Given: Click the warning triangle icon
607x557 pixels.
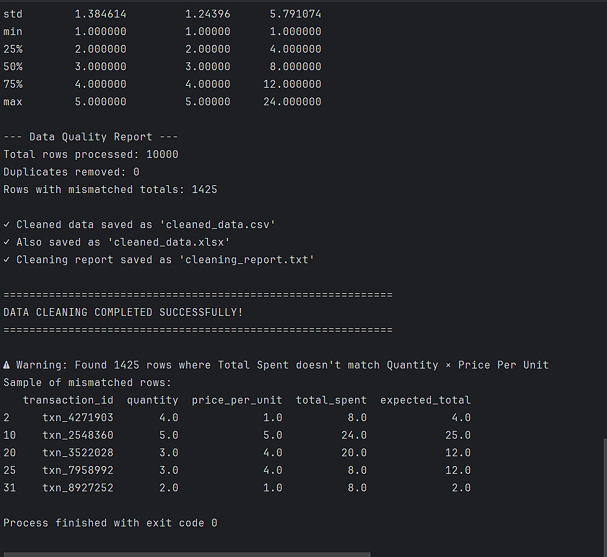Looking at the screenshot, I should coord(7,365).
